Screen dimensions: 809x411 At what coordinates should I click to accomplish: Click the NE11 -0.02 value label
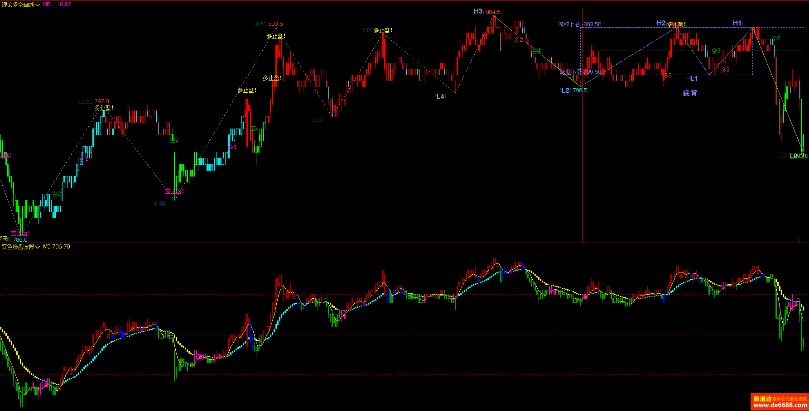(x=58, y=5)
